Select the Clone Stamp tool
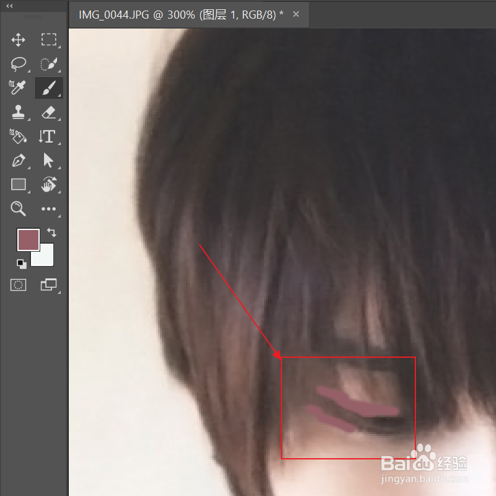 point(18,112)
